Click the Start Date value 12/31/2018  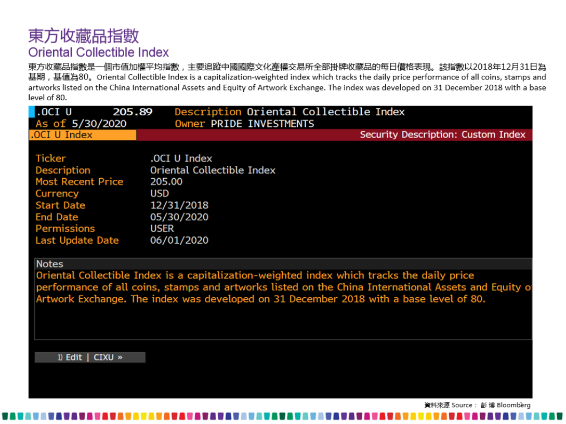[x=179, y=205]
